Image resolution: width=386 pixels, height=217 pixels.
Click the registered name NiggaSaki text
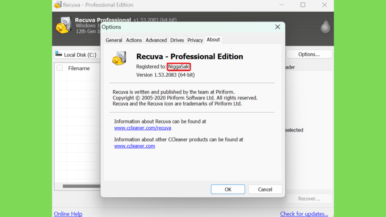pos(179,67)
